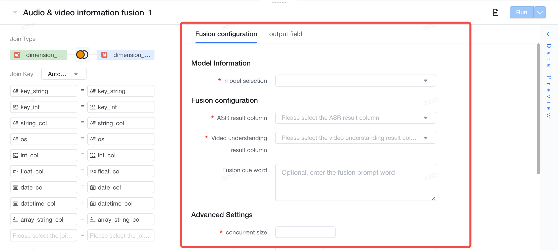
Task: Open the Join Key Auto dropdown
Action: 64,74
